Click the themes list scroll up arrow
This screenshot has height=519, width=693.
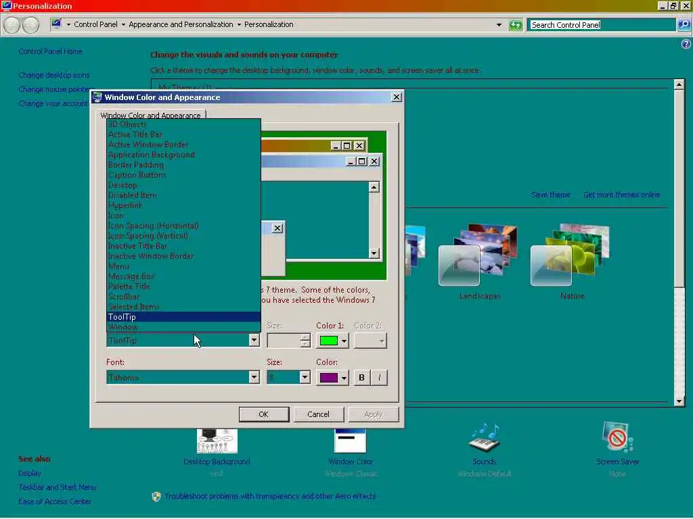click(x=679, y=84)
